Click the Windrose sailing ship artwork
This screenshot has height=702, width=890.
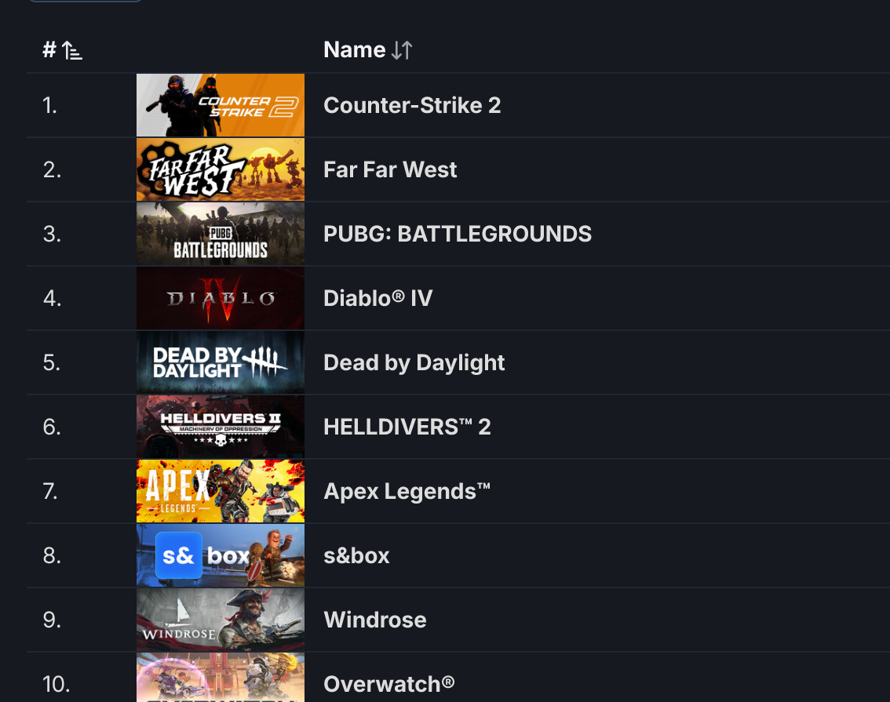[220, 620]
